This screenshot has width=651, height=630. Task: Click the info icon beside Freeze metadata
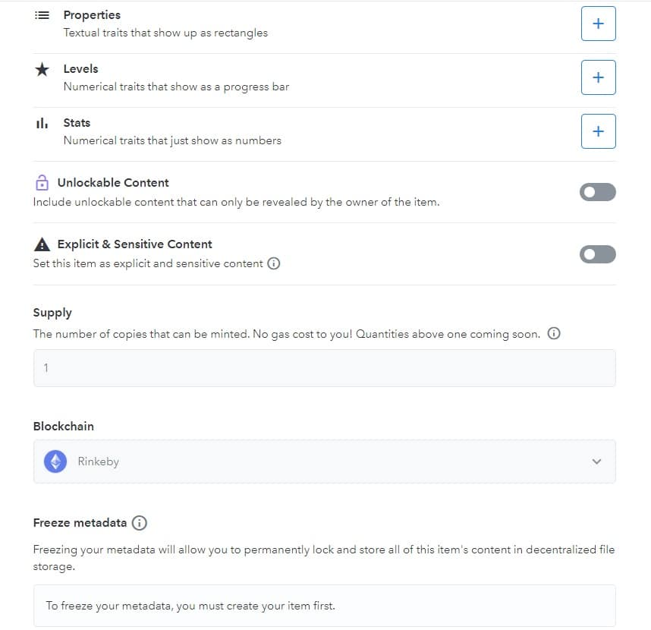(x=140, y=523)
